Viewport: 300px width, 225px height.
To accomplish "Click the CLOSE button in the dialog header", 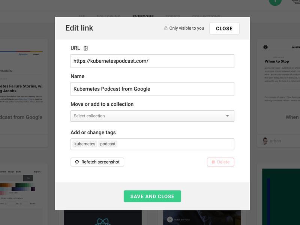I will 224,28.
